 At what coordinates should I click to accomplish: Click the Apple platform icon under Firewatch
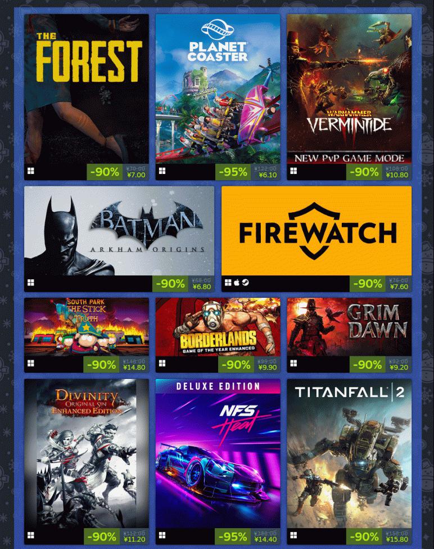[237, 282]
